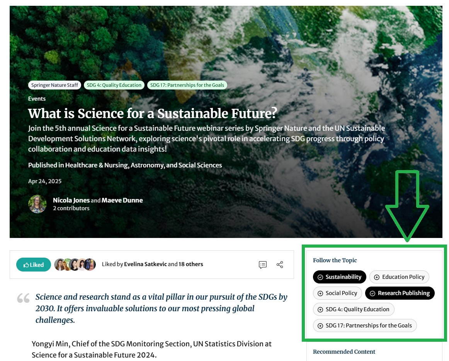Follow SDG 17: Partnerships for the Goals topic

[x=365, y=326]
